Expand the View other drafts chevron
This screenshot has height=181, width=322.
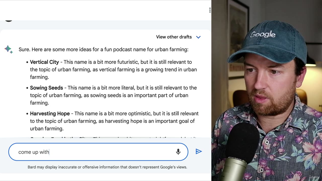(x=198, y=37)
